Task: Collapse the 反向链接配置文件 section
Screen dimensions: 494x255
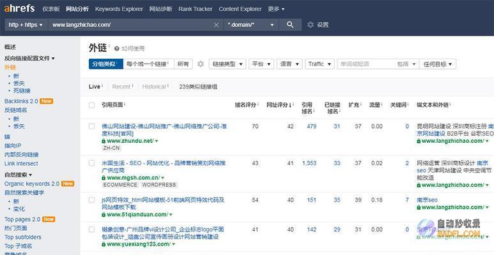Action: click(x=29, y=58)
